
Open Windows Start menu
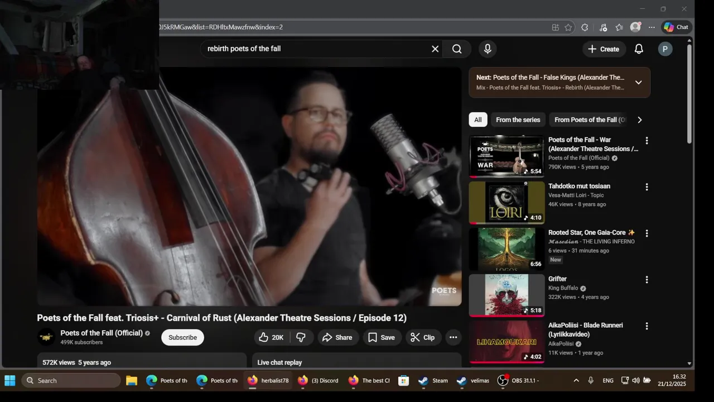pos(10,381)
